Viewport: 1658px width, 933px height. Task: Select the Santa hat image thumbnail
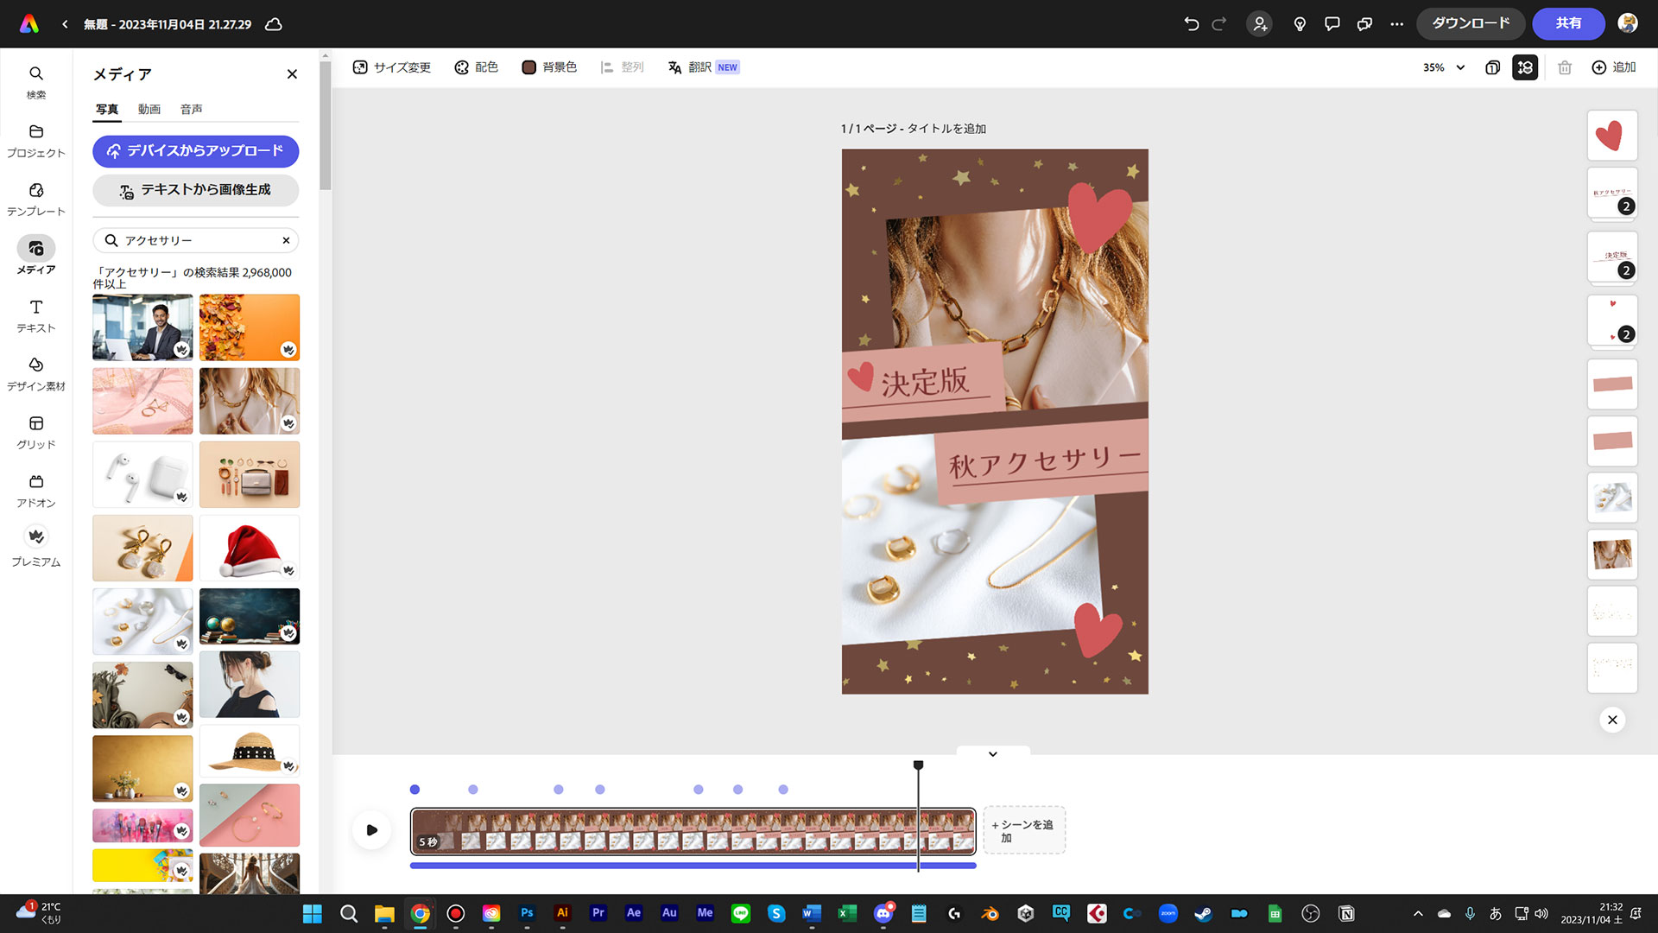(x=249, y=548)
